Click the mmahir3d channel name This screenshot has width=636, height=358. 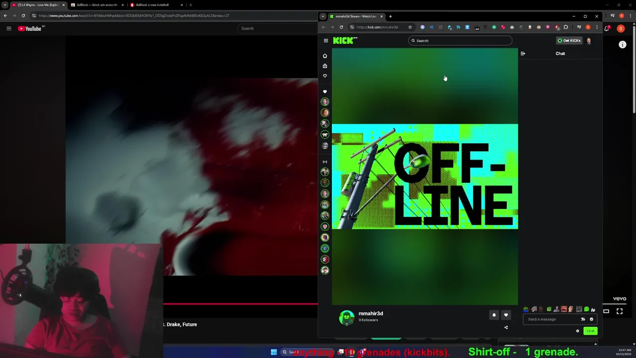tap(371, 314)
